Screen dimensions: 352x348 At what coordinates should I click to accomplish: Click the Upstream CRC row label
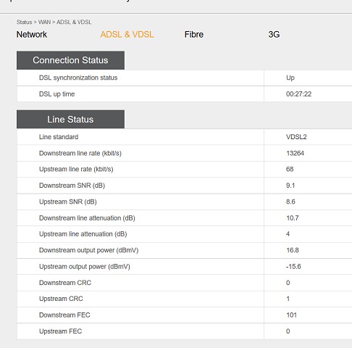61,299
